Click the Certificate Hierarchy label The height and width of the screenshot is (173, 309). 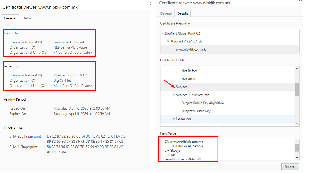pos(175,24)
